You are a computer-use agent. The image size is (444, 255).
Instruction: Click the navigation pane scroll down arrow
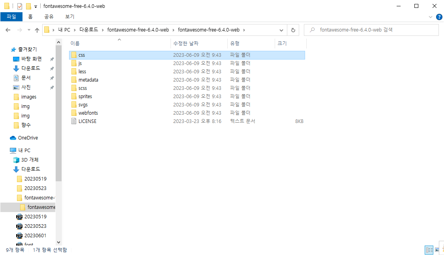click(x=59, y=242)
